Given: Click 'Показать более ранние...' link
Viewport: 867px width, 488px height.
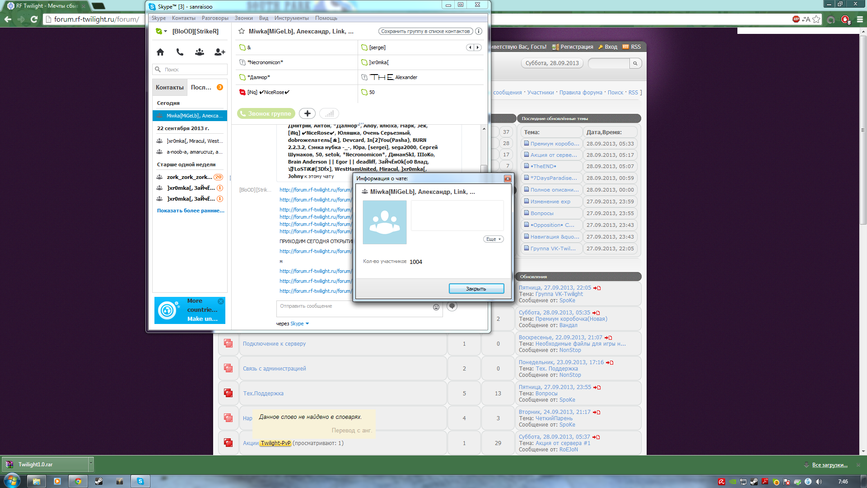Looking at the screenshot, I should 191,211.
